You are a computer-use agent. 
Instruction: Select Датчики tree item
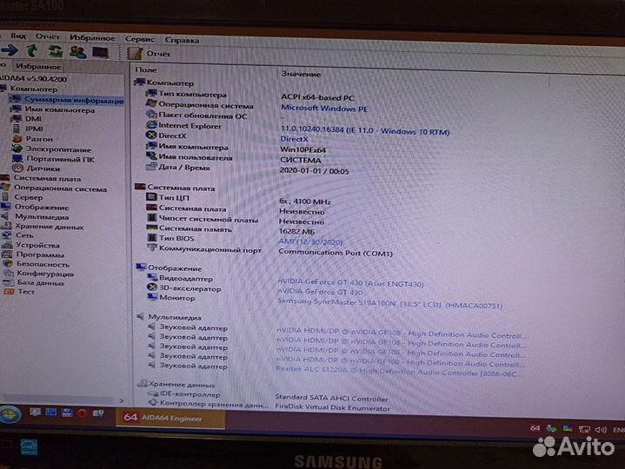(43, 168)
